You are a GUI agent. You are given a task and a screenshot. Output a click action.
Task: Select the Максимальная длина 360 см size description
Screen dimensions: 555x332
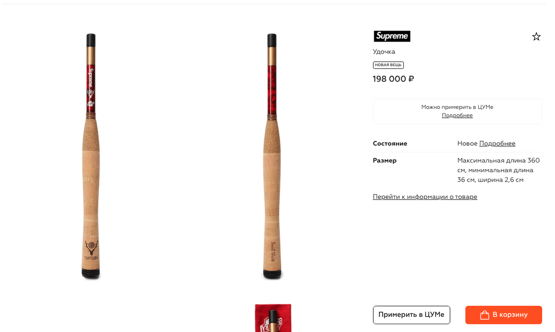499,170
